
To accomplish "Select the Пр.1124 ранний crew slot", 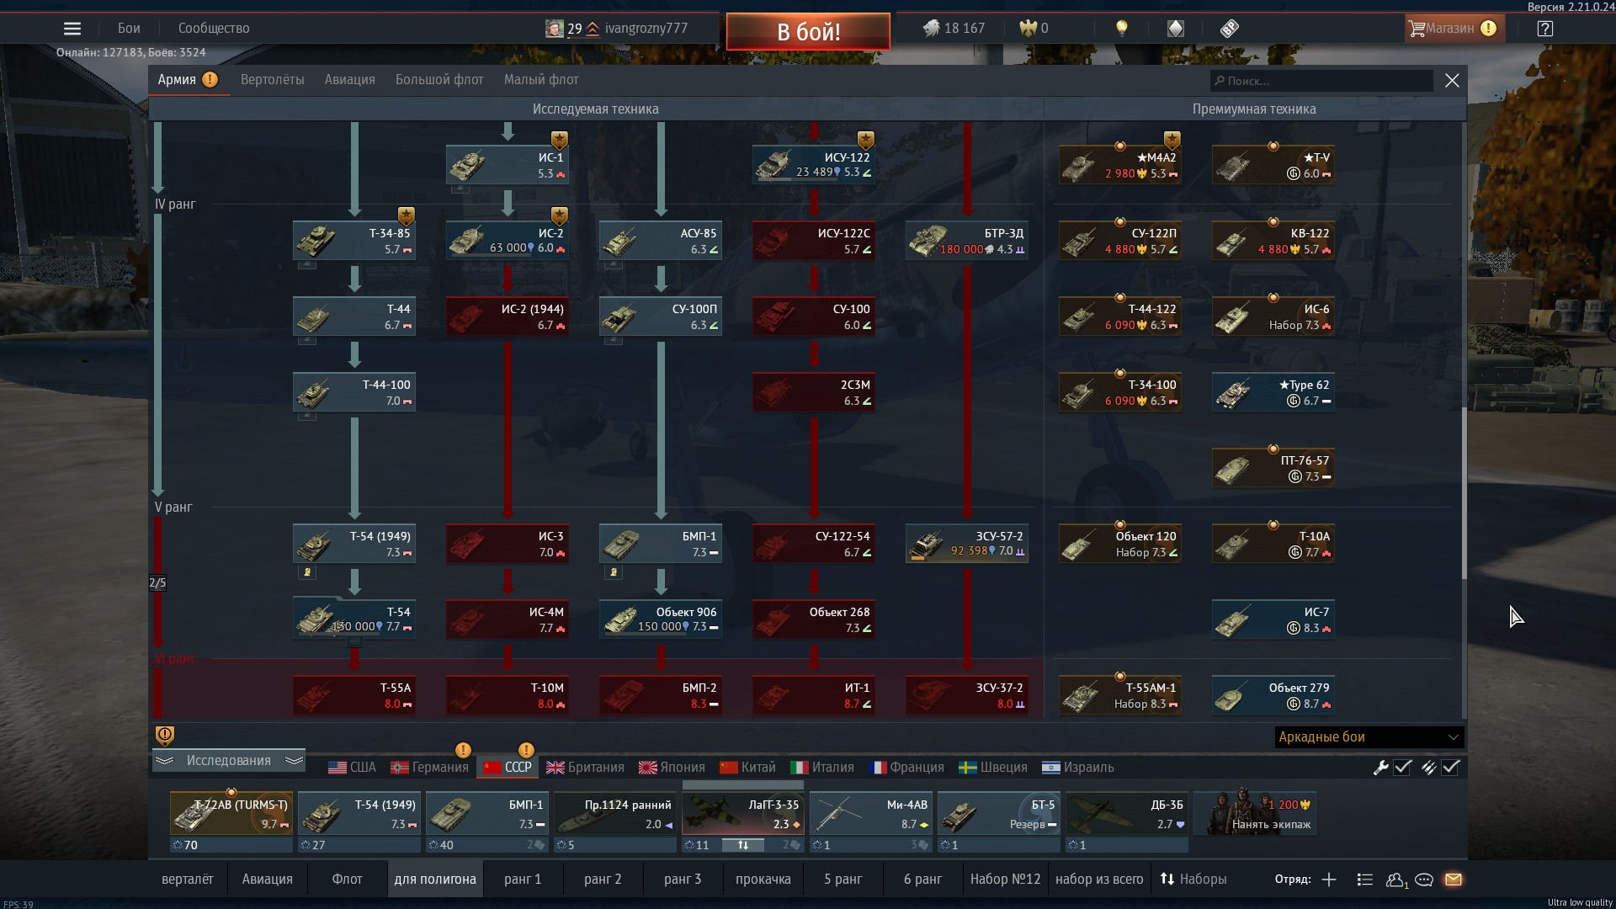I will (x=615, y=814).
